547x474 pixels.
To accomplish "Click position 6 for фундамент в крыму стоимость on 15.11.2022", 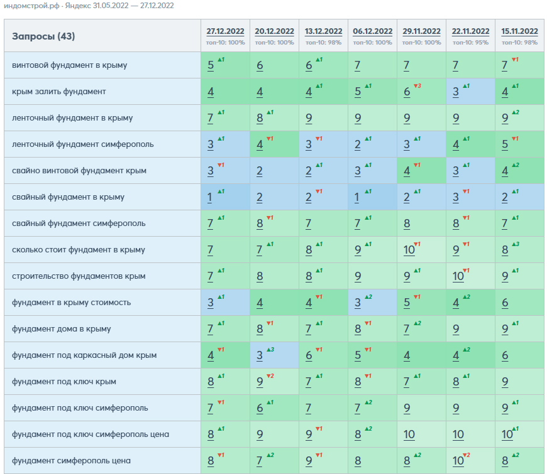I will 505,303.
